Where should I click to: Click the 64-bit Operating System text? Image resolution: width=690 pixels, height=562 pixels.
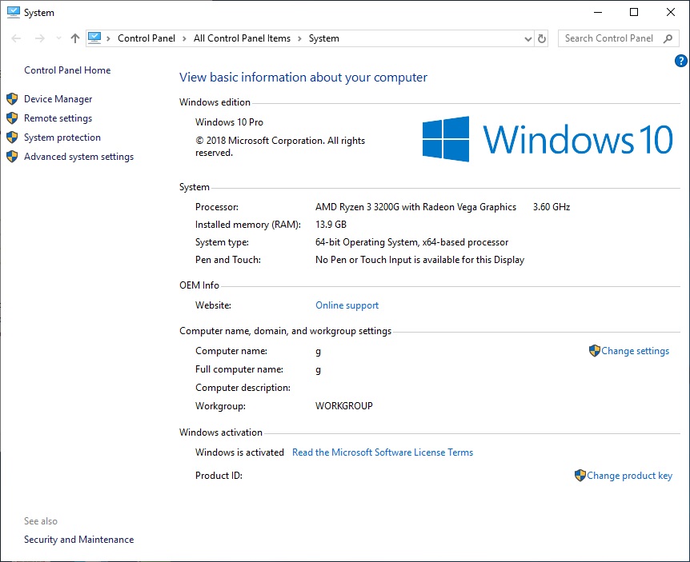412,242
